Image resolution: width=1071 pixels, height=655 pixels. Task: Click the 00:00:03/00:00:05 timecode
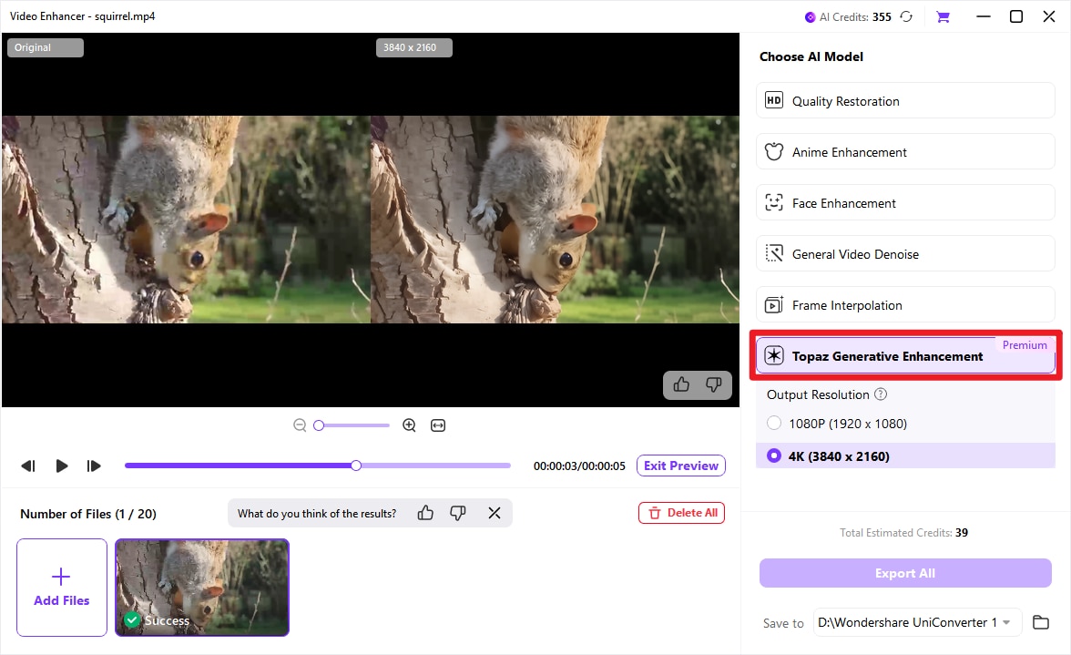coord(579,466)
